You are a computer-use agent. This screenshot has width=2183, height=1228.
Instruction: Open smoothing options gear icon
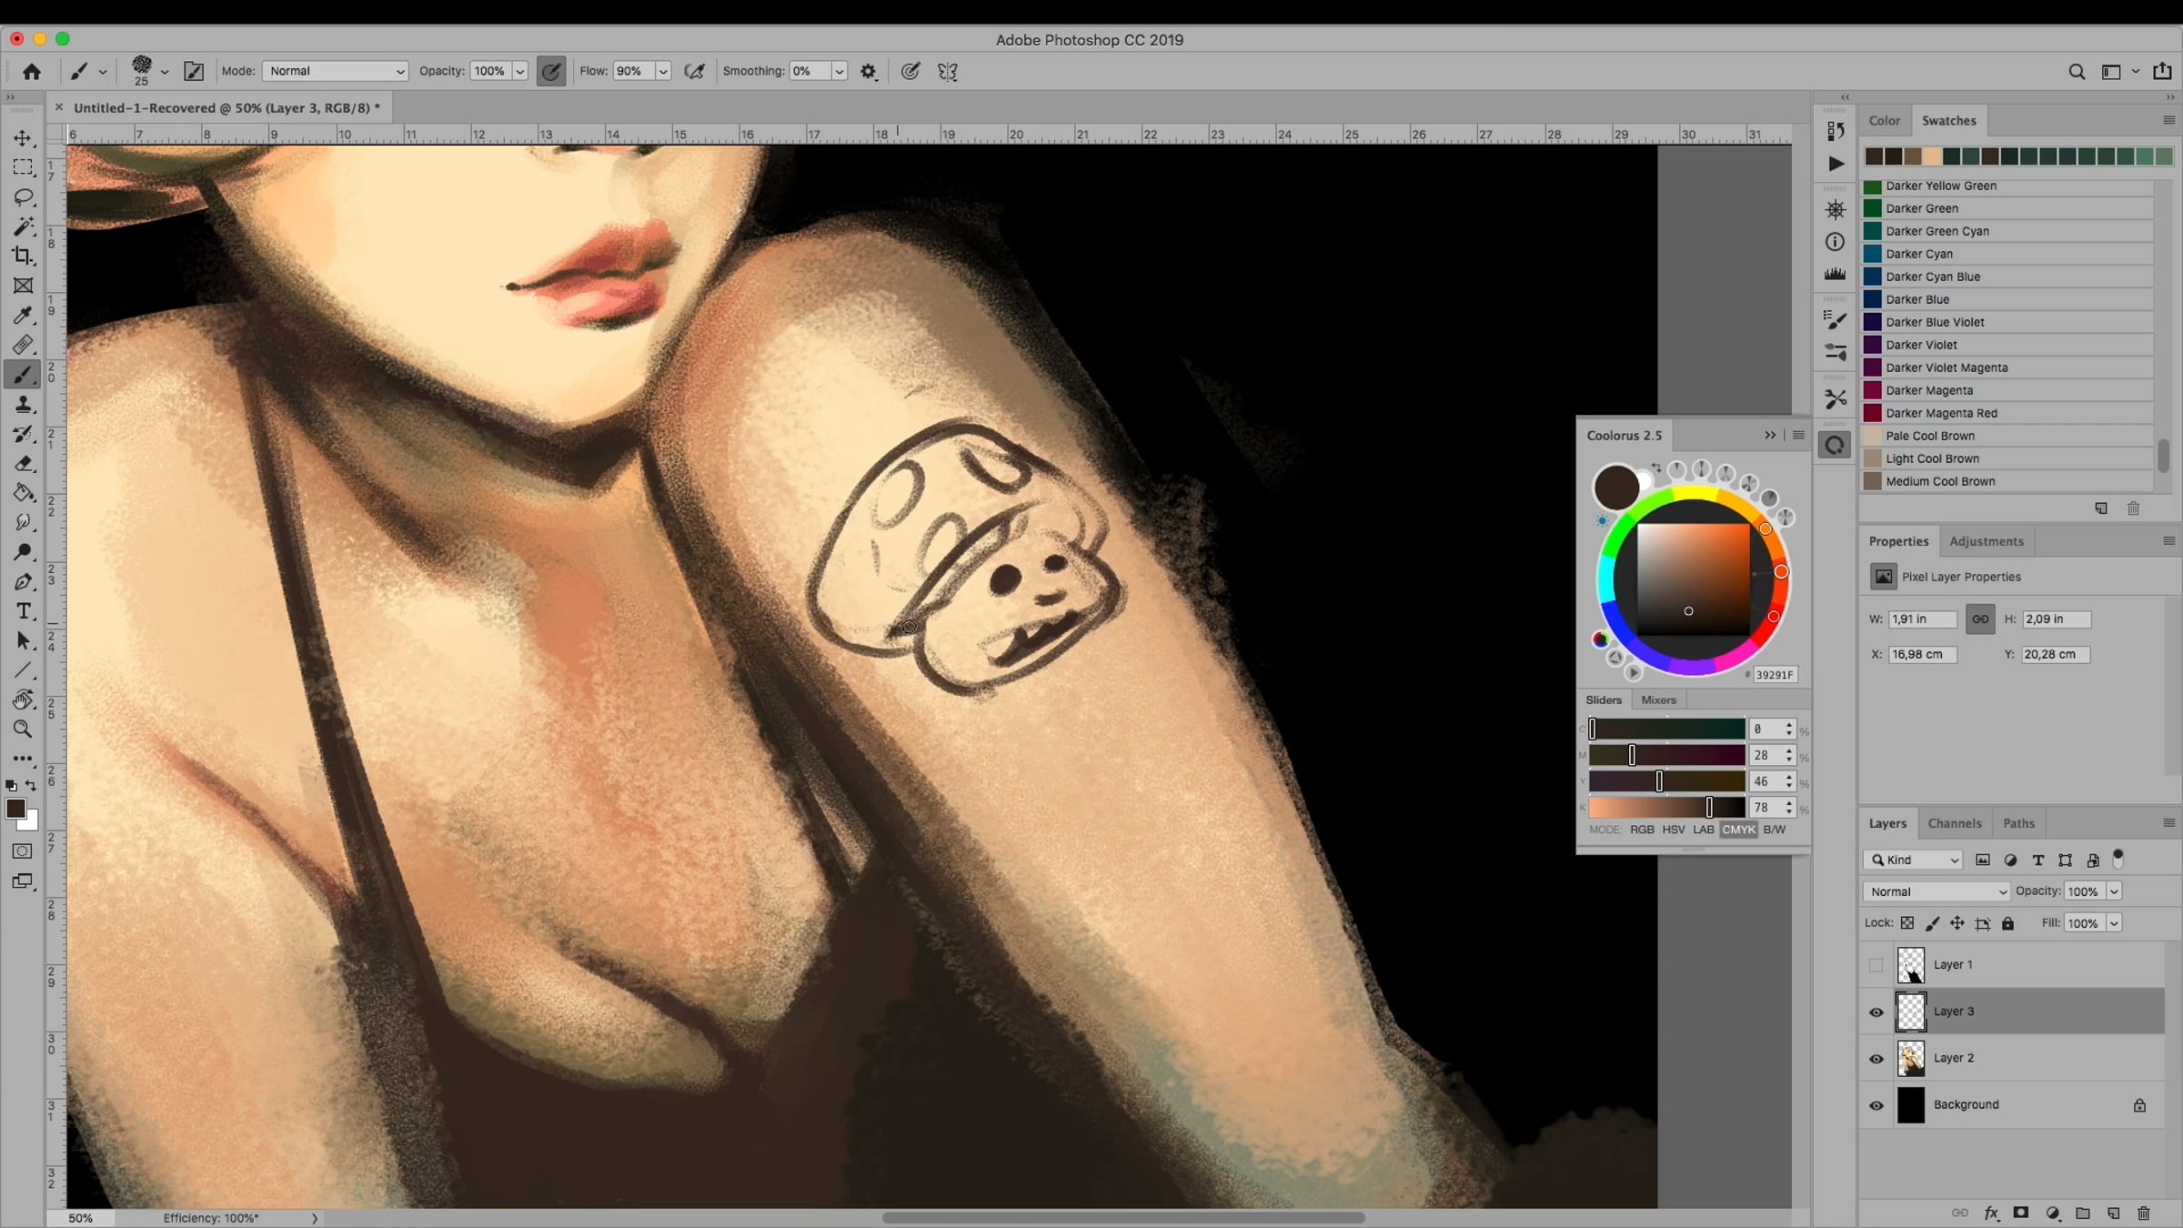tap(869, 71)
